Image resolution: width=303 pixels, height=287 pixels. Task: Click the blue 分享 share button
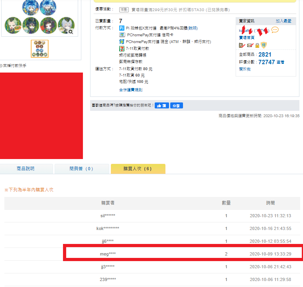coord(177,106)
